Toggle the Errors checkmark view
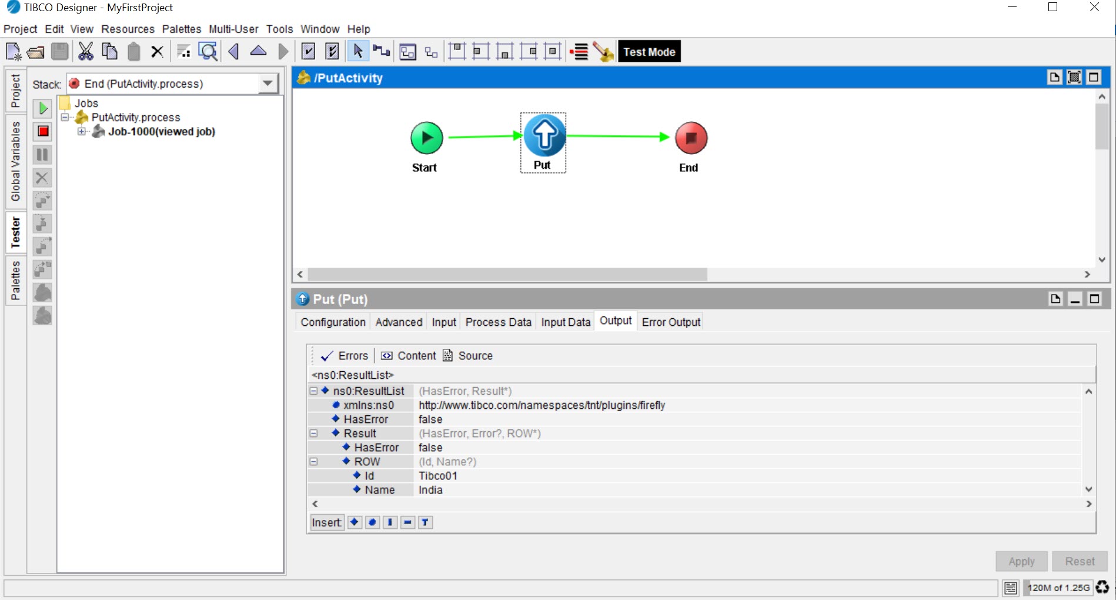The image size is (1116, 600). tap(345, 356)
